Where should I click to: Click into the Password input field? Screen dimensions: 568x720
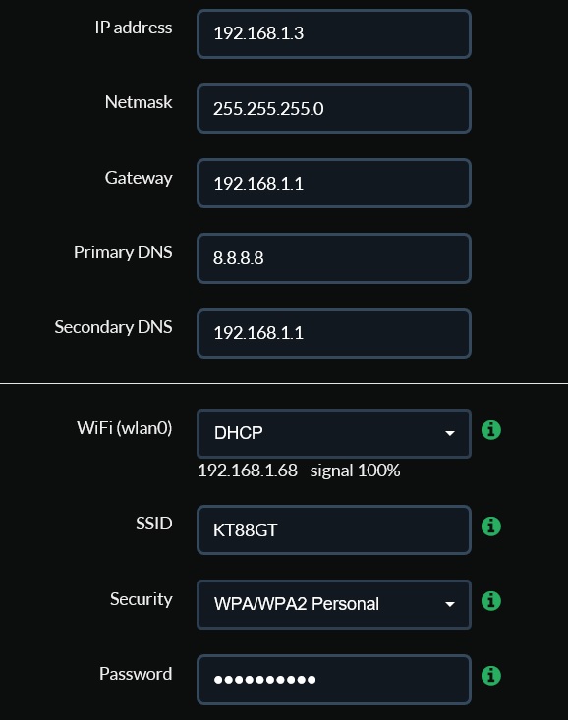334,680
